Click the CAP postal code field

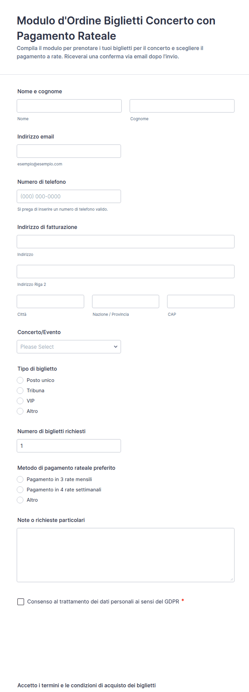[x=201, y=301]
